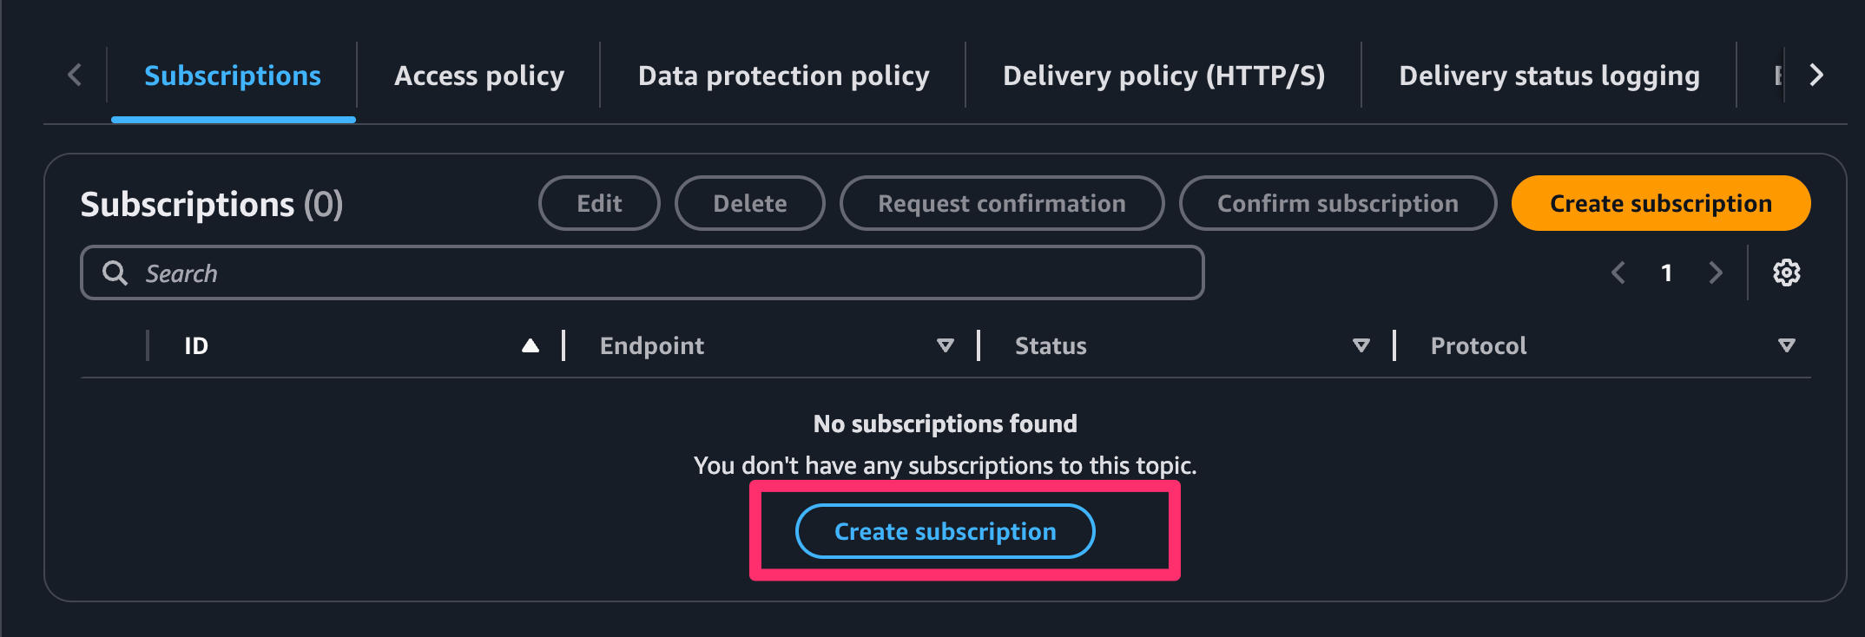This screenshot has width=1865, height=637.
Task: Sort by Protocol column arrow
Action: click(1787, 345)
